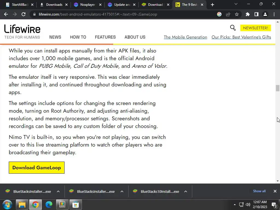Reload the Lifewire page
Image resolution: width=280 pixels, height=210 pixels.
(x=24, y=14)
